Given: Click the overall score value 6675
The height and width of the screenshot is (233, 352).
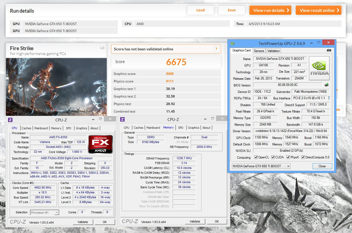Looking at the screenshot, I should (x=176, y=62).
